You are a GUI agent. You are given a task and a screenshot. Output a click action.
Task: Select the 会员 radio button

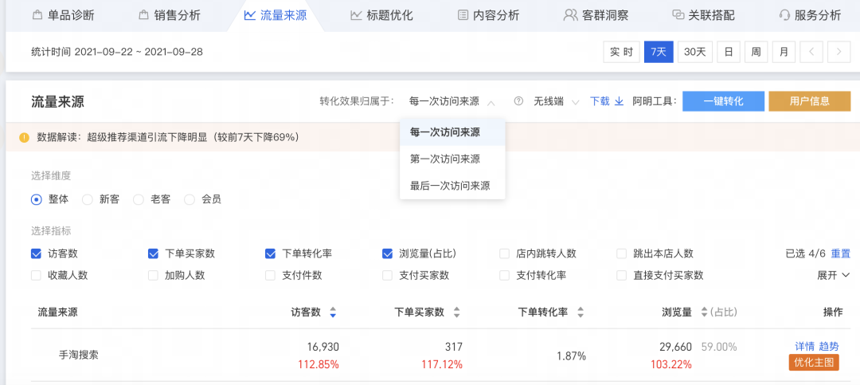tap(190, 200)
